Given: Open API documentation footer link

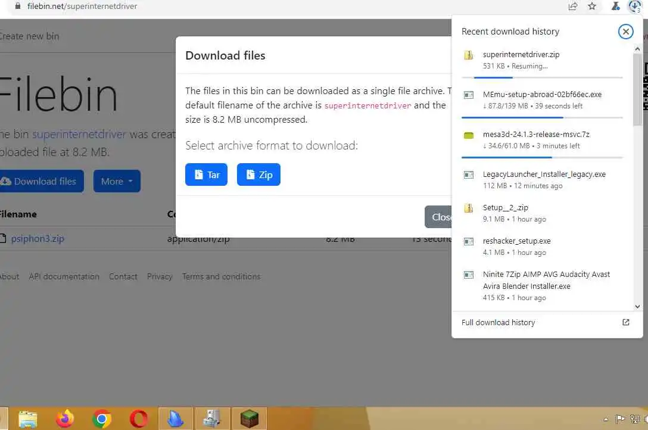Looking at the screenshot, I should tap(64, 276).
